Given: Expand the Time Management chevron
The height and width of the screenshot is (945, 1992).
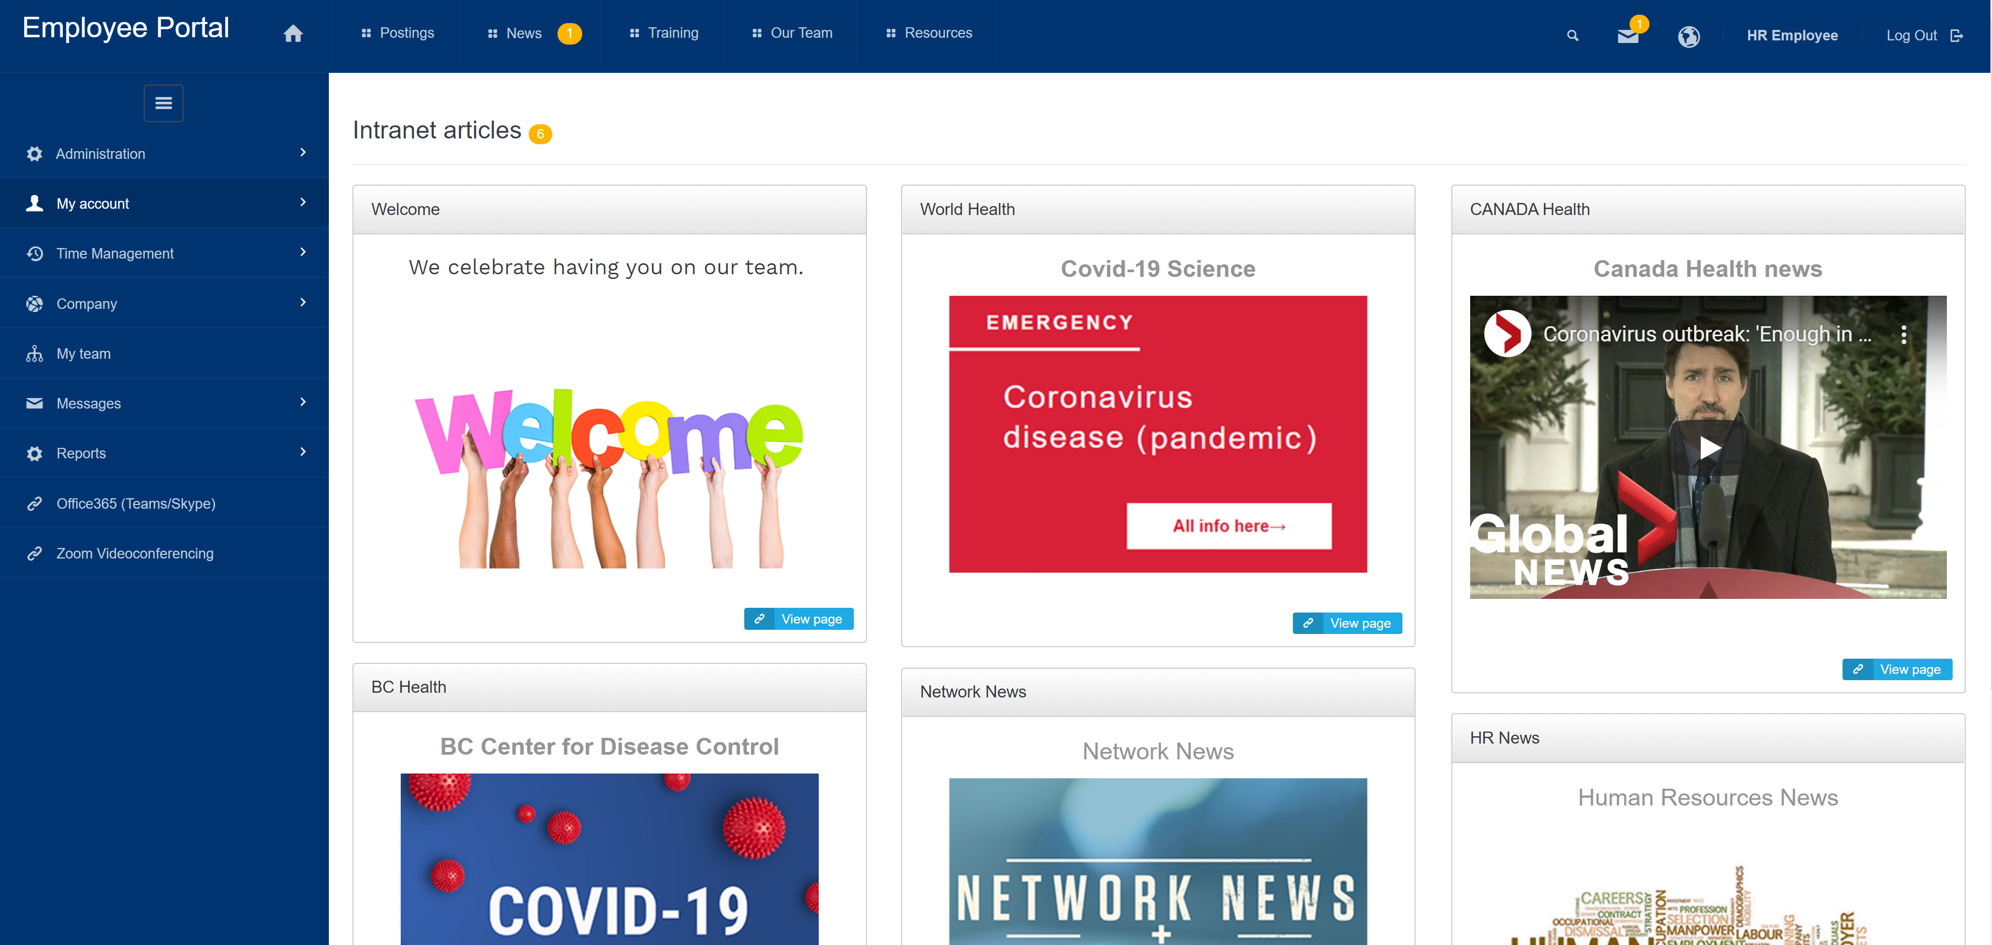Looking at the screenshot, I should coord(302,252).
